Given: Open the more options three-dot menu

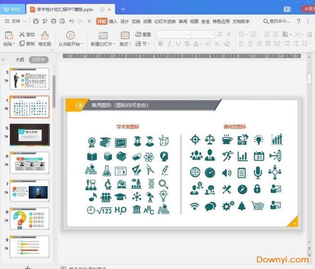Looking at the screenshot, I should [308, 21].
